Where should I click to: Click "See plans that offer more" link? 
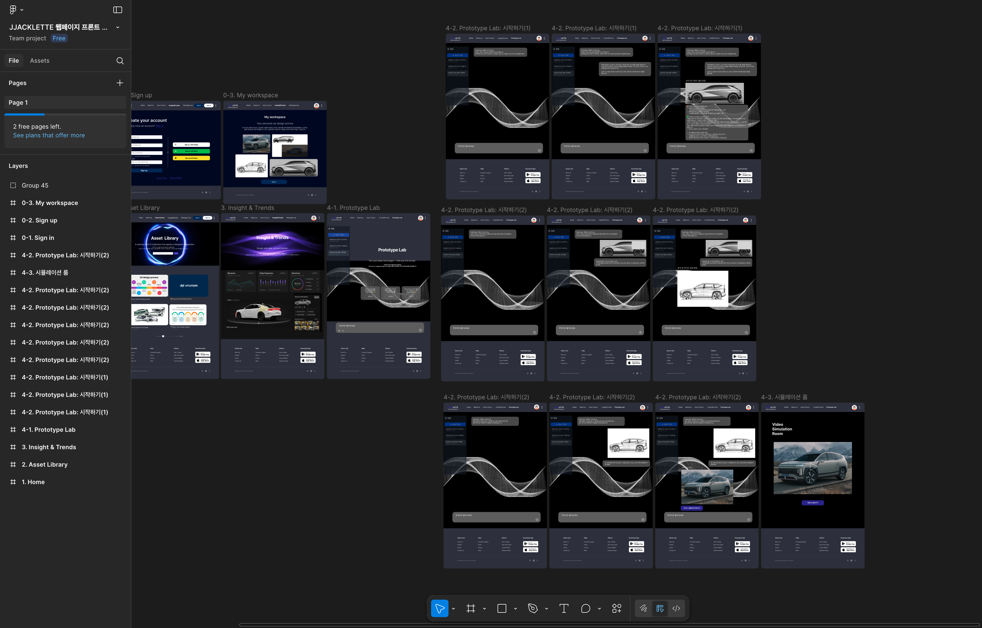[49, 135]
